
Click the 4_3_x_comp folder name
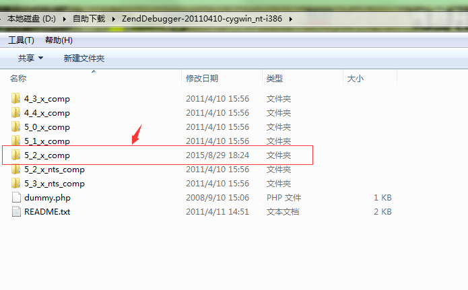point(47,99)
